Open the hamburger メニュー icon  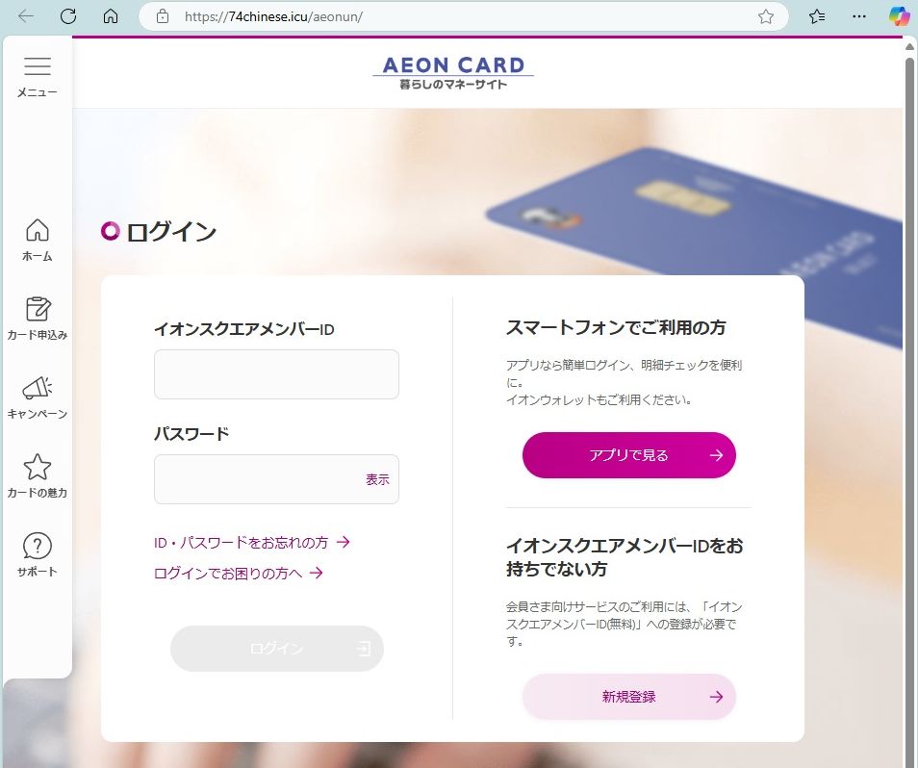pos(37,66)
